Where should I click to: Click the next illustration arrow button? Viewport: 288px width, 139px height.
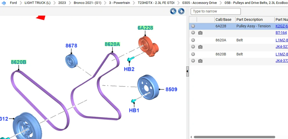pyautogui.click(x=181, y=11)
